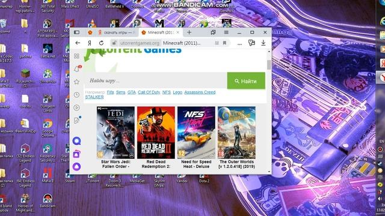Focus the 'Найди игру...' search field

coord(156,80)
